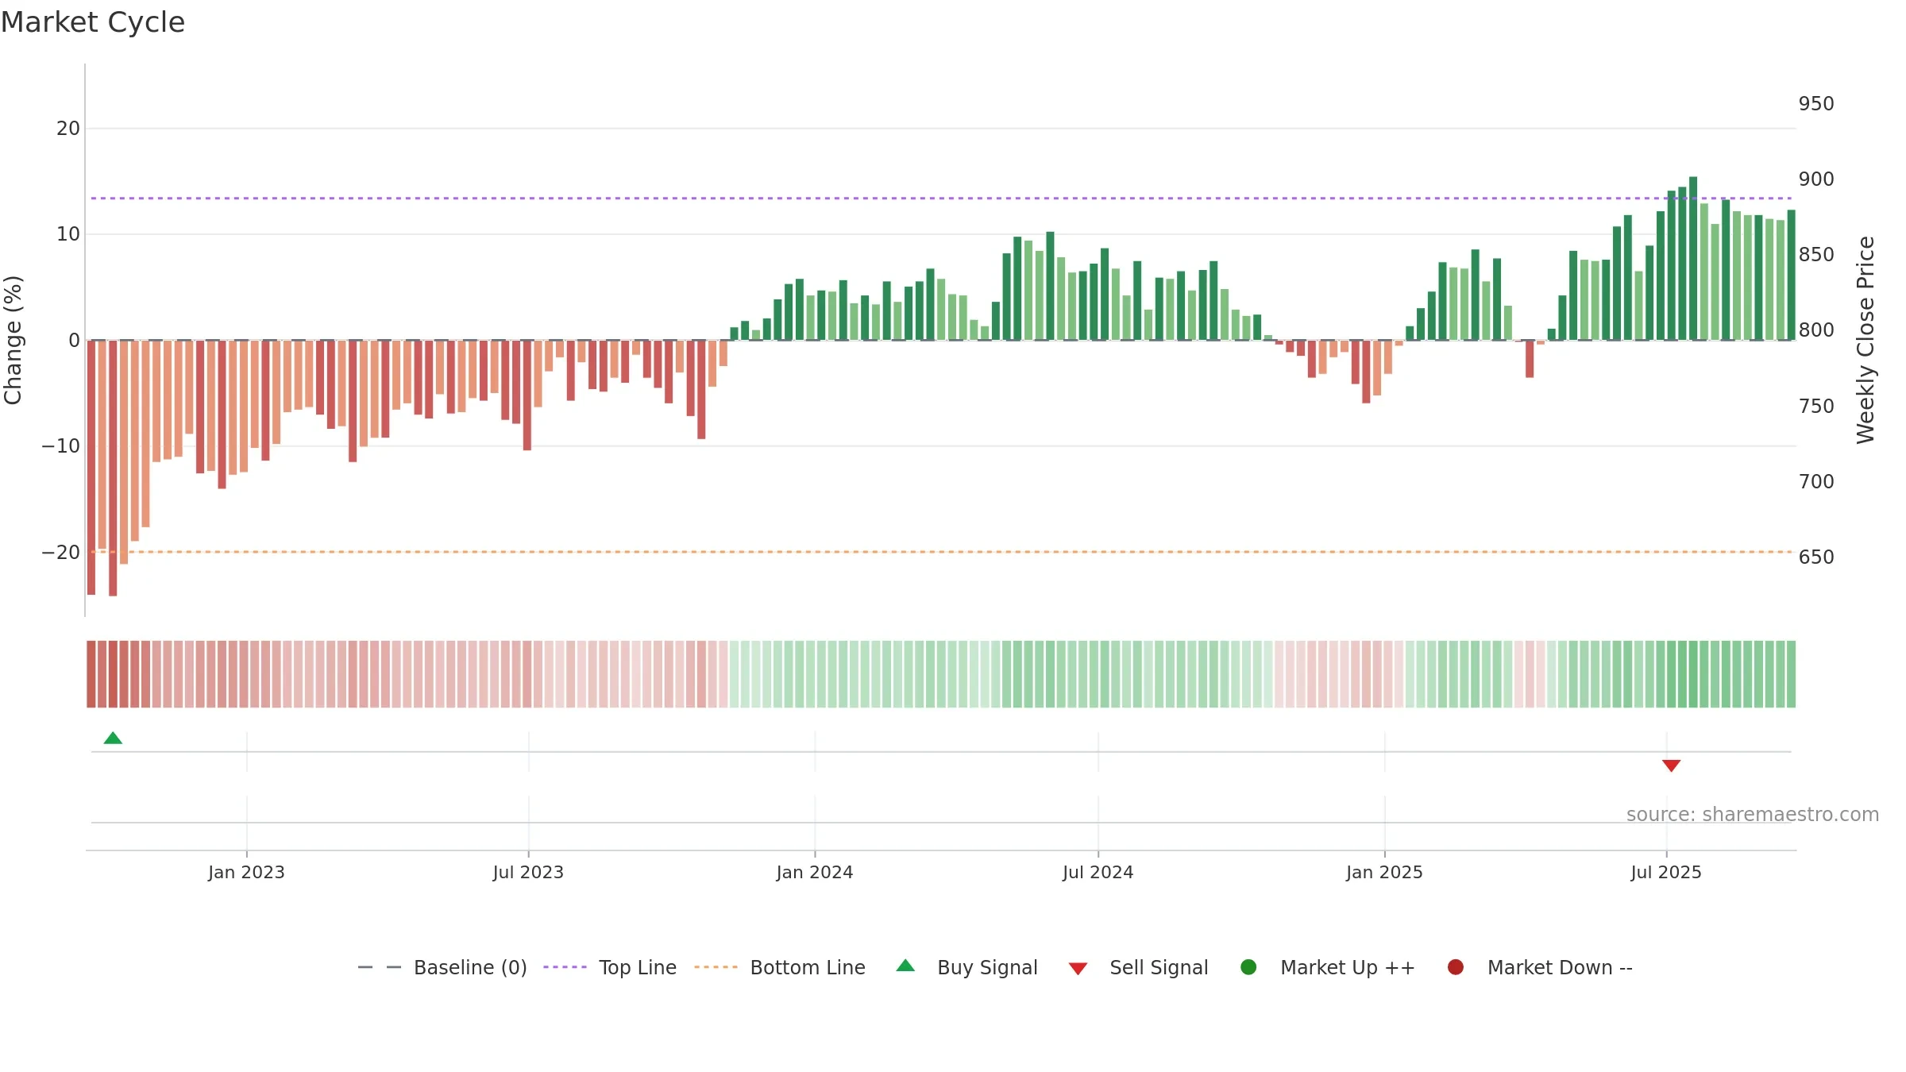Toggle Market Up ++ legend entry

click(x=1327, y=967)
